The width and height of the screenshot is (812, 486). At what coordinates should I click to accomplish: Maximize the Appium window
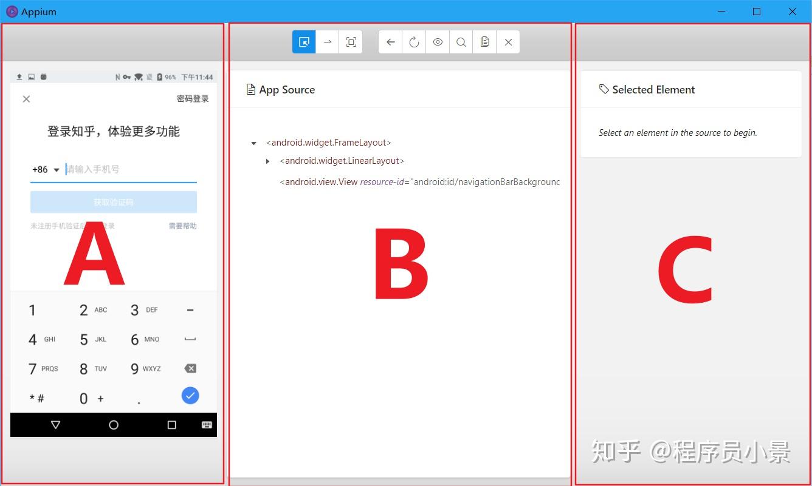(x=757, y=12)
